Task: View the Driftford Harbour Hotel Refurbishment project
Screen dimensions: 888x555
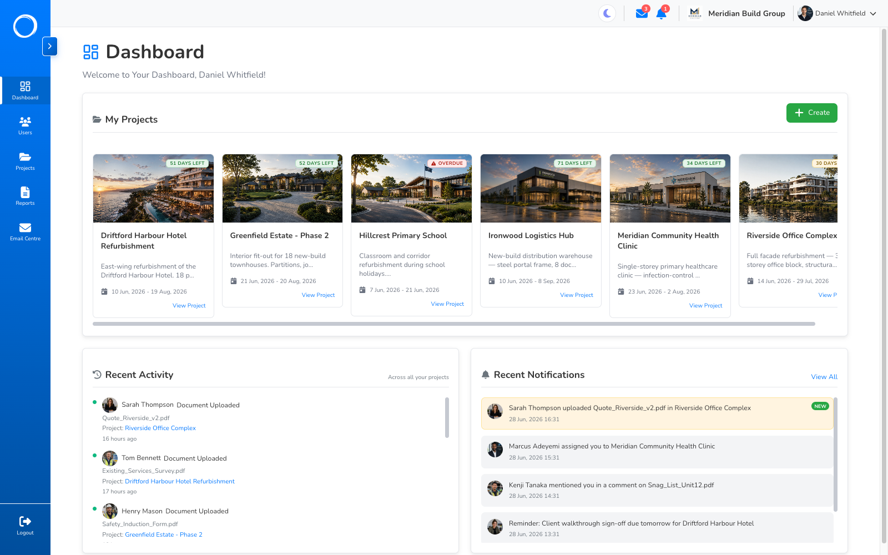Action: [189, 306]
